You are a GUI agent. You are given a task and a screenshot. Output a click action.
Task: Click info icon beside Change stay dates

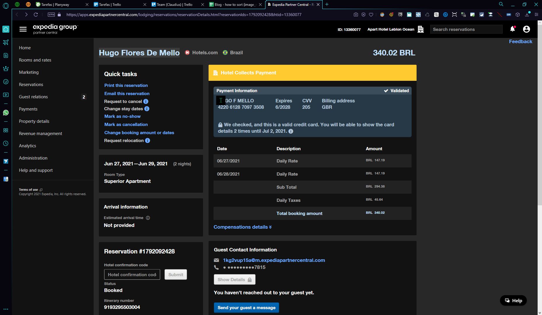147,109
